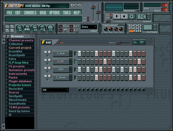This screenshot has height=131, width=173.
Task: Open the Playlist (PL) window
Action: coord(19,28)
